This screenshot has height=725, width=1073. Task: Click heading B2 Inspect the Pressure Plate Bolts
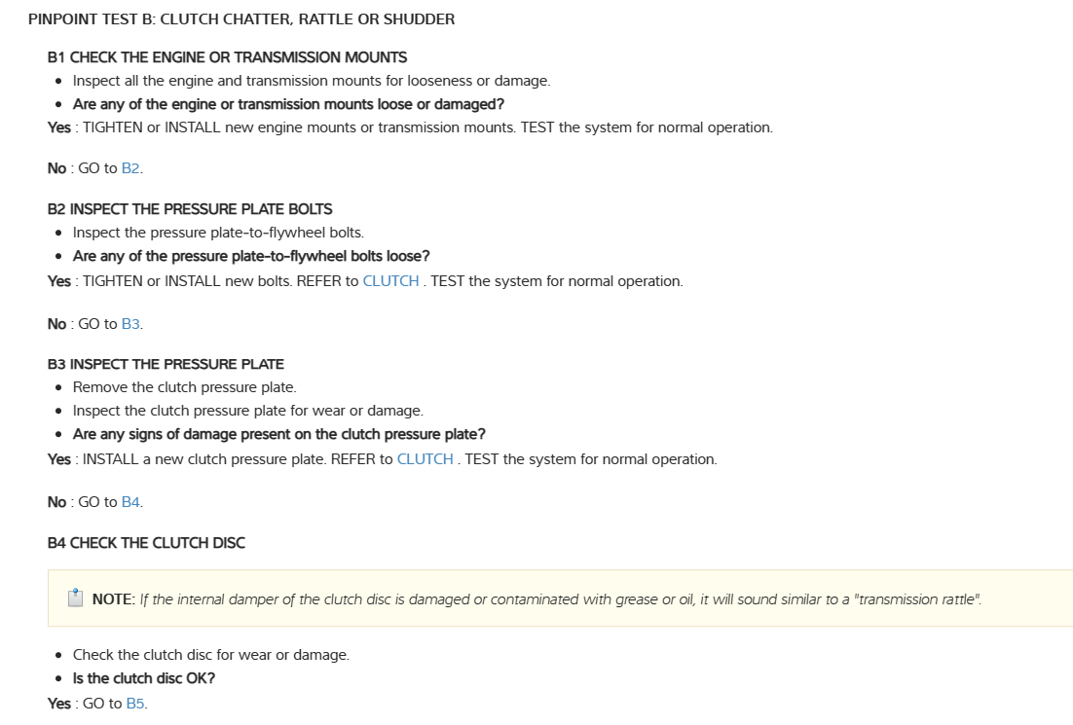click(x=190, y=209)
